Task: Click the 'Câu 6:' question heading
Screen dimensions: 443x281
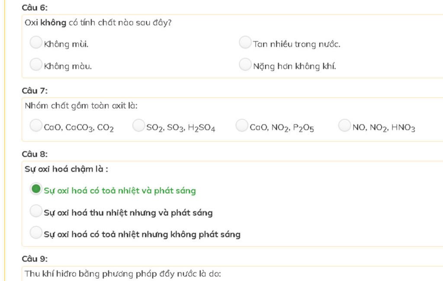Action: (35, 8)
